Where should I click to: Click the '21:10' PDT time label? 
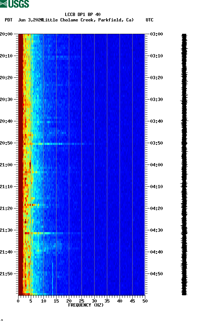[x=6, y=187]
